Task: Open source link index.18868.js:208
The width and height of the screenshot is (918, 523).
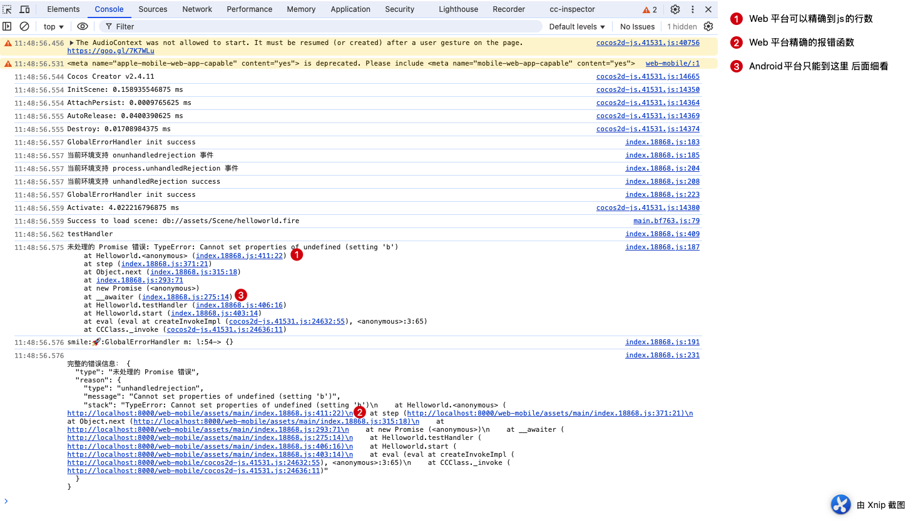Action: (663, 182)
